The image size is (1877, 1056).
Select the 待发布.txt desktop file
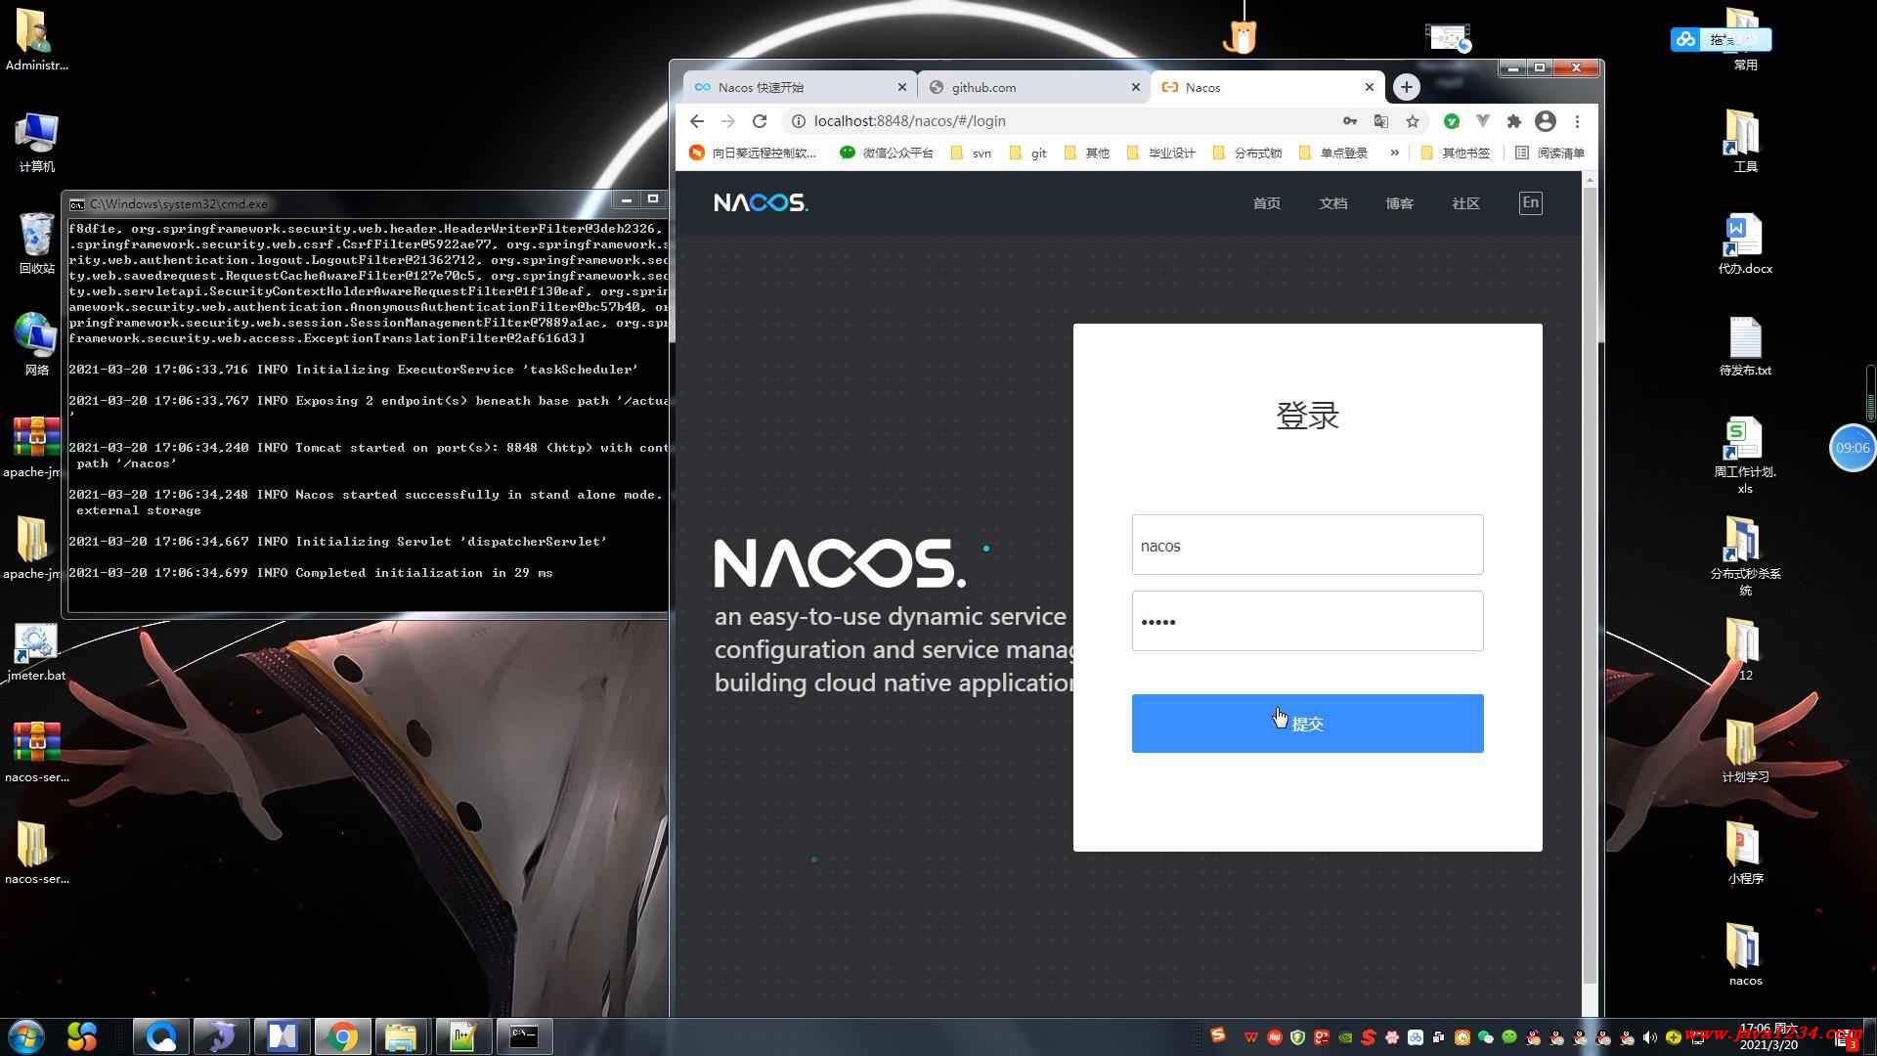click(x=1745, y=345)
